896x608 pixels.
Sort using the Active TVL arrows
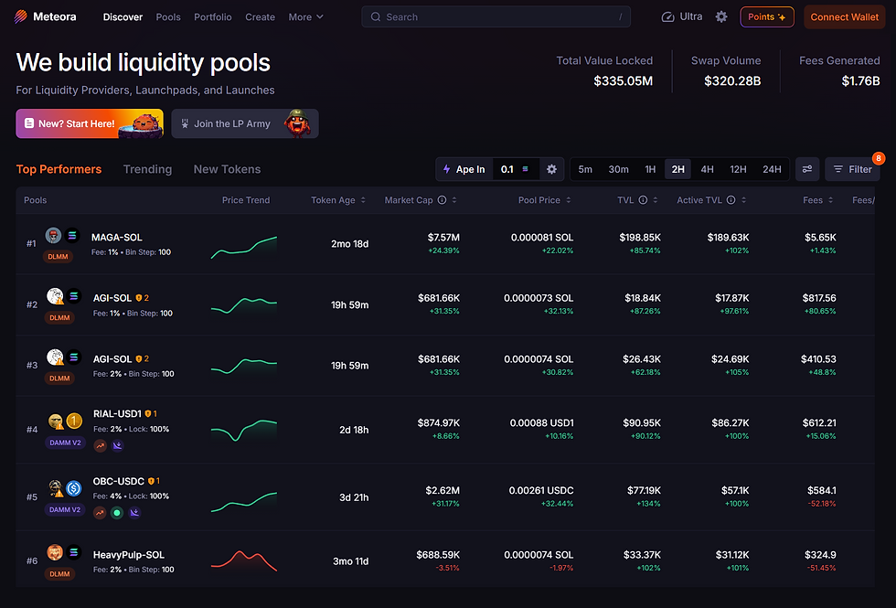coord(743,200)
